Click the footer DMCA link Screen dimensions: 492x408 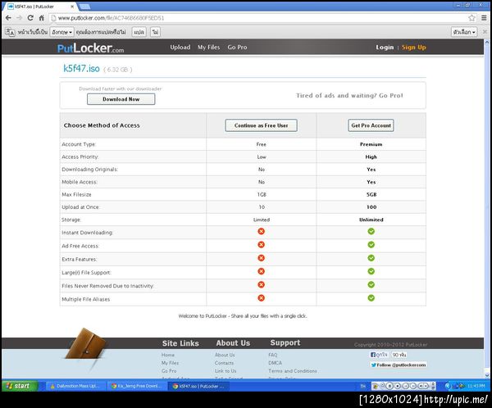pos(276,363)
